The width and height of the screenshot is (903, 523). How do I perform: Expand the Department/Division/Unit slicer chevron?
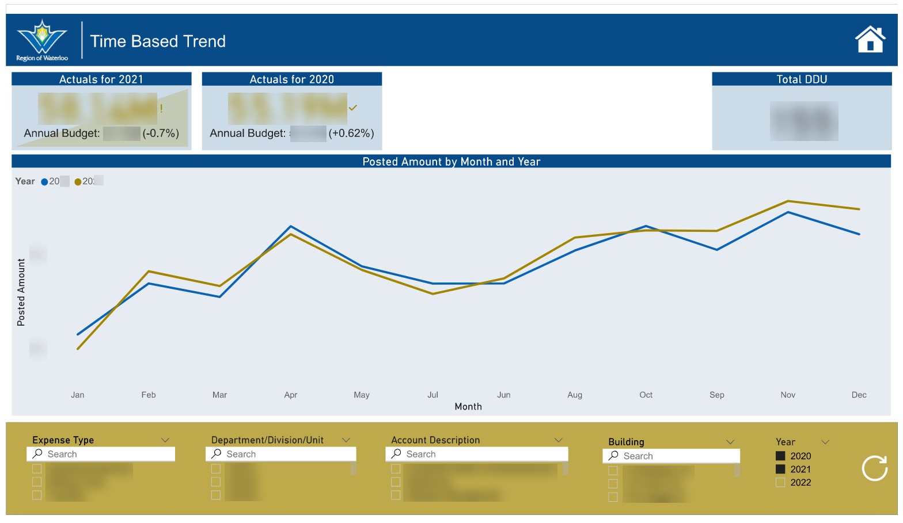click(x=346, y=440)
